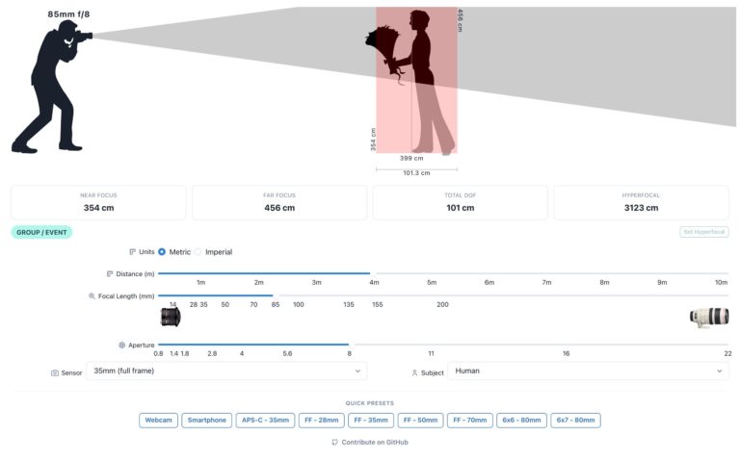740x461 pixels.
Task: Click the Focal Length slider handle
Action: click(276, 295)
